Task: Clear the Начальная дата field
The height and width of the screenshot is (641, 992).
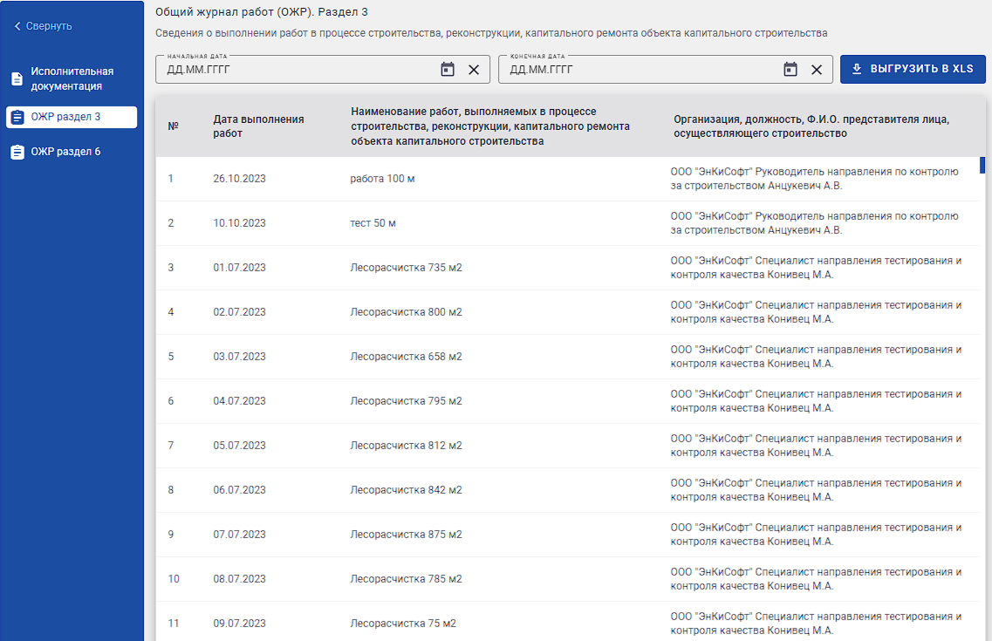Action: click(474, 70)
